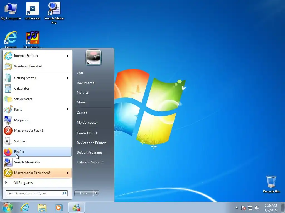The height and width of the screenshot is (213, 285).
Task: Expand Macromedia Fireworks 8 submenu arrow
Action: 68,173
